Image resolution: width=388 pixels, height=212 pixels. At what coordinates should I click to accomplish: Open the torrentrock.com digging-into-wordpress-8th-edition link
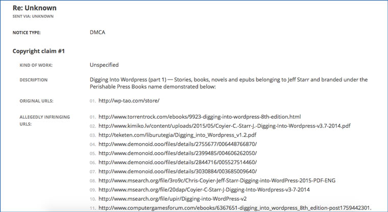(x=200, y=117)
